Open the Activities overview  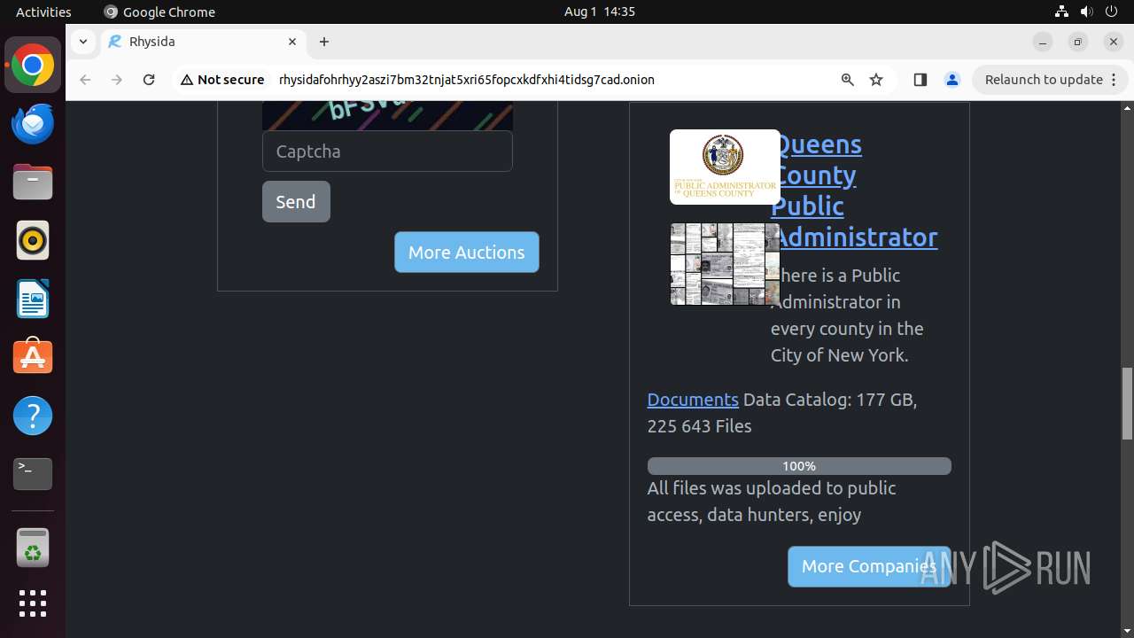pos(43,12)
